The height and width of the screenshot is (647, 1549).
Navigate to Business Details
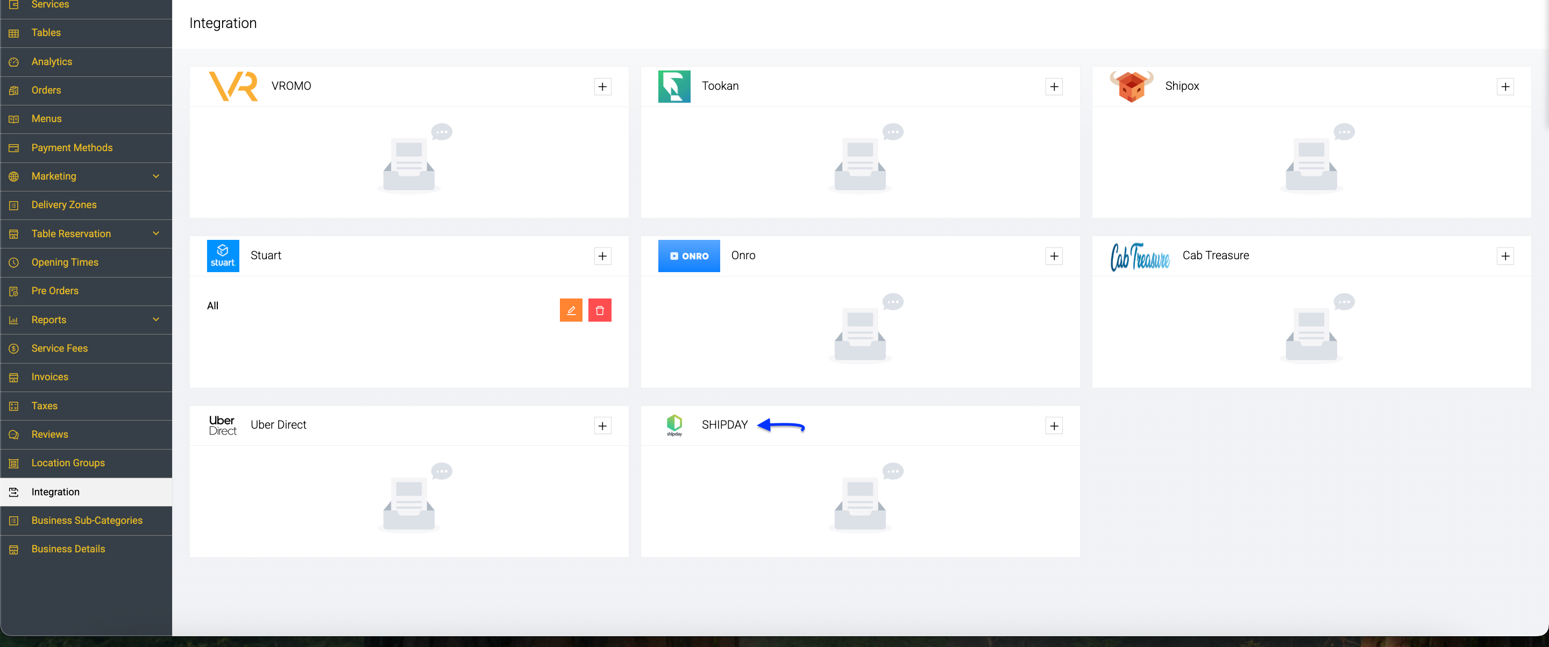(86, 549)
